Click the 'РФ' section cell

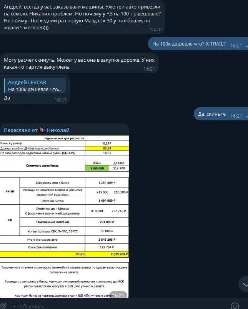coord(10,220)
